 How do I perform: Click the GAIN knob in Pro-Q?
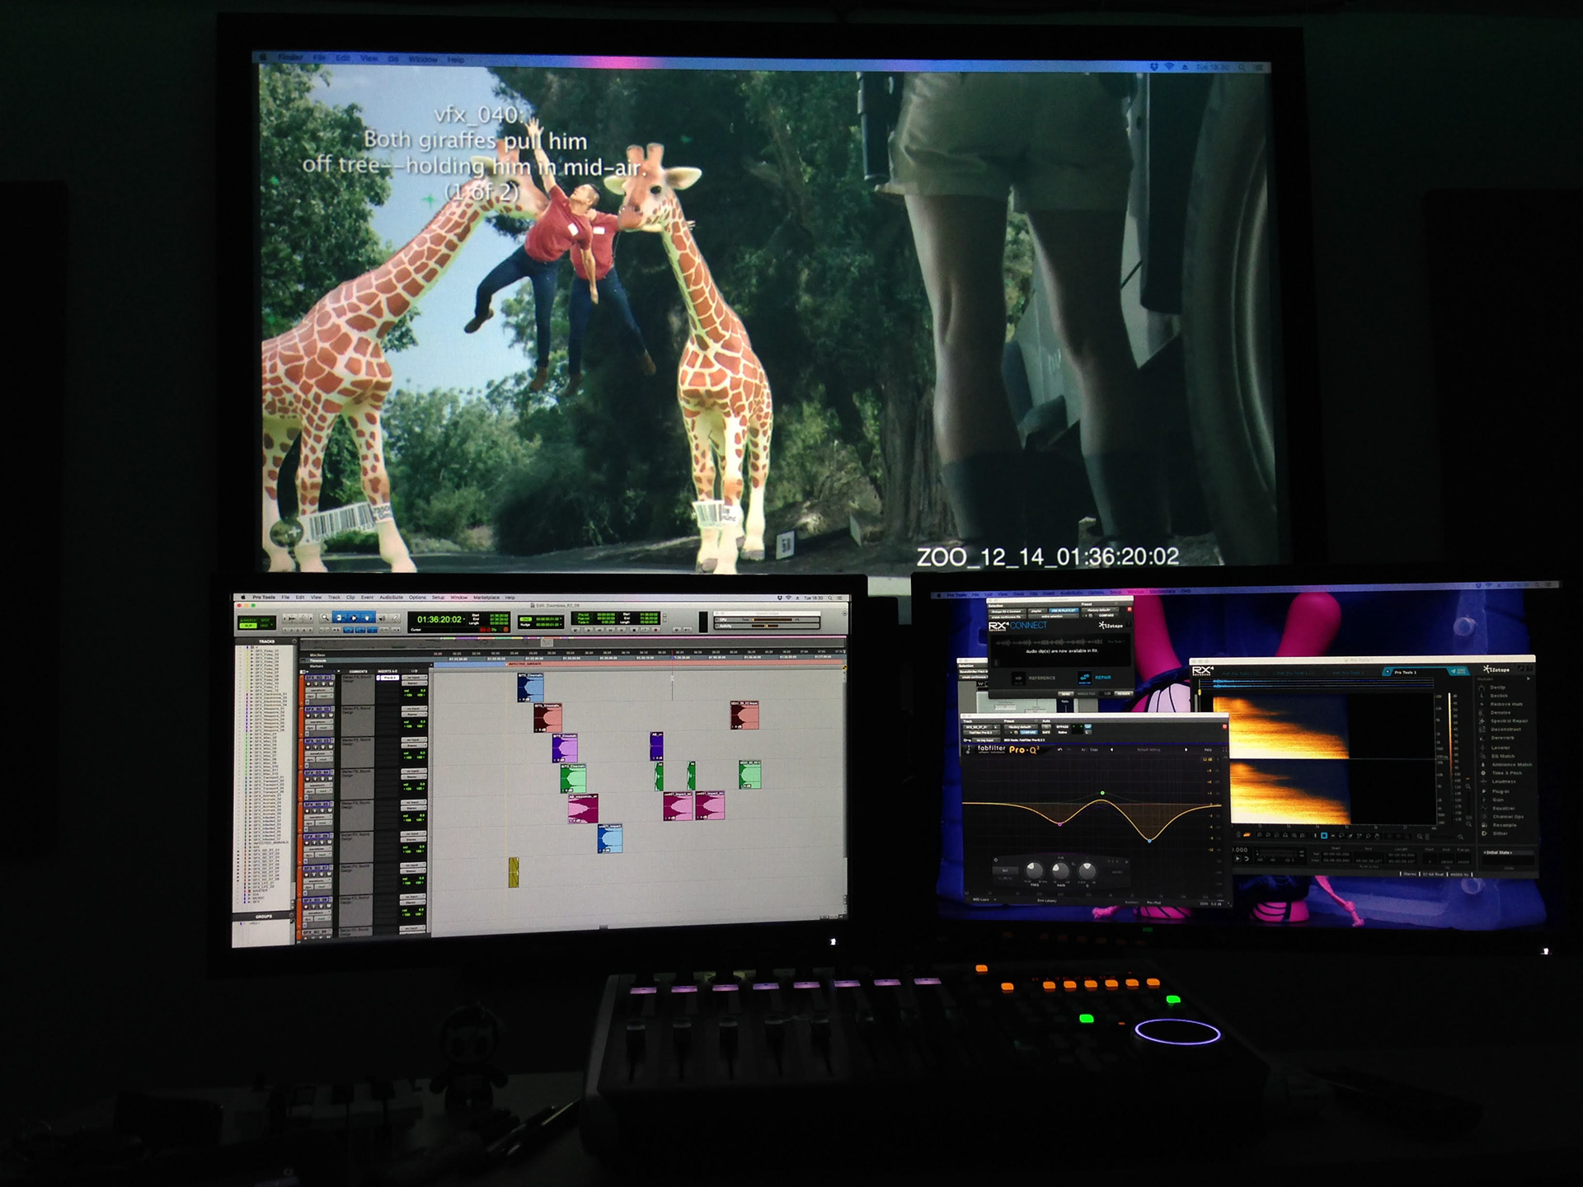pos(1060,870)
